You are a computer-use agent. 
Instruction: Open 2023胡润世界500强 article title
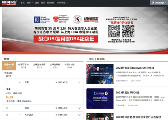pos(128,92)
